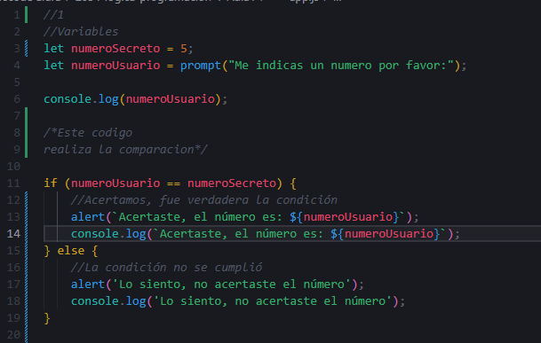Image resolution: width=541 pixels, height=343 pixels.
Task: Click "numeroUsuario" in the if condition
Action: point(115,183)
